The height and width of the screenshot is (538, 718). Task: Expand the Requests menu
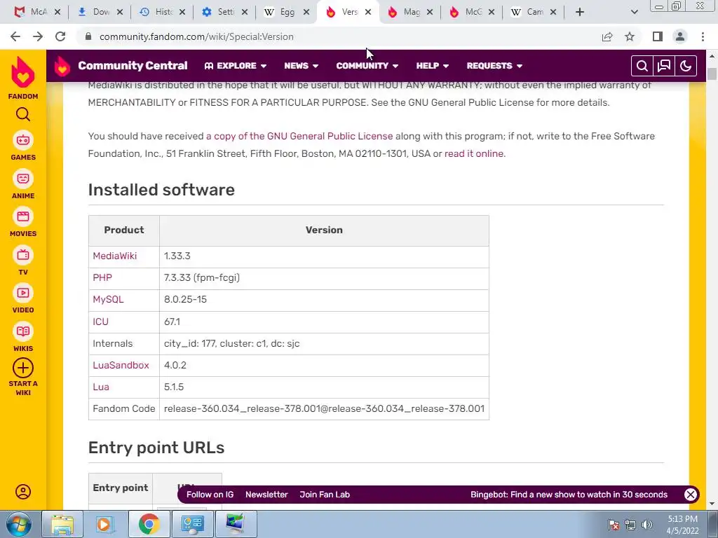click(x=494, y=66)
